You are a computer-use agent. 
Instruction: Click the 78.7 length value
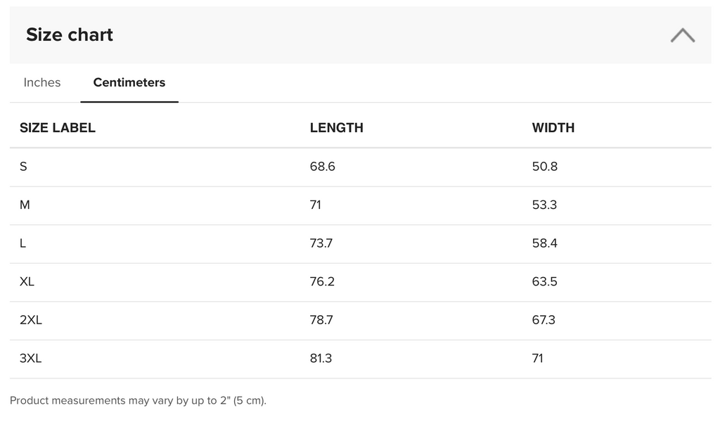321,320
